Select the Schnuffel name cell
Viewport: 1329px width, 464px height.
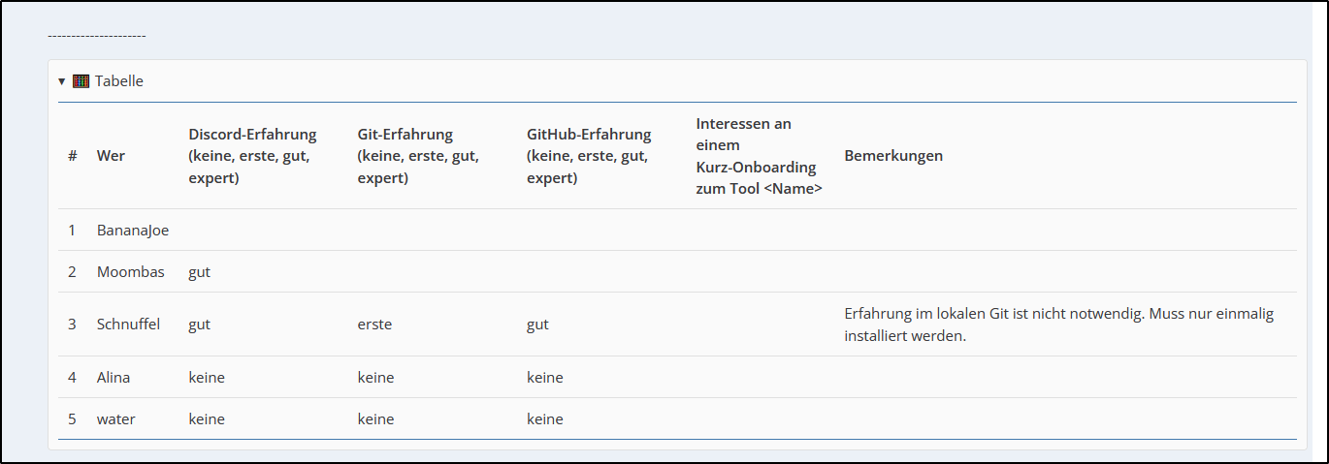[x=128, y=325]
